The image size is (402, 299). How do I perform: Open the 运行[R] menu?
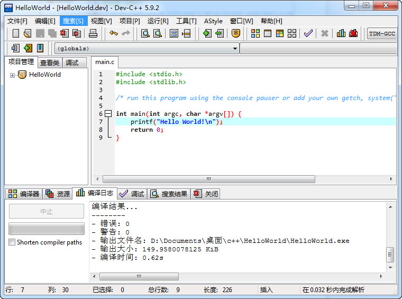tap(158, 21)
